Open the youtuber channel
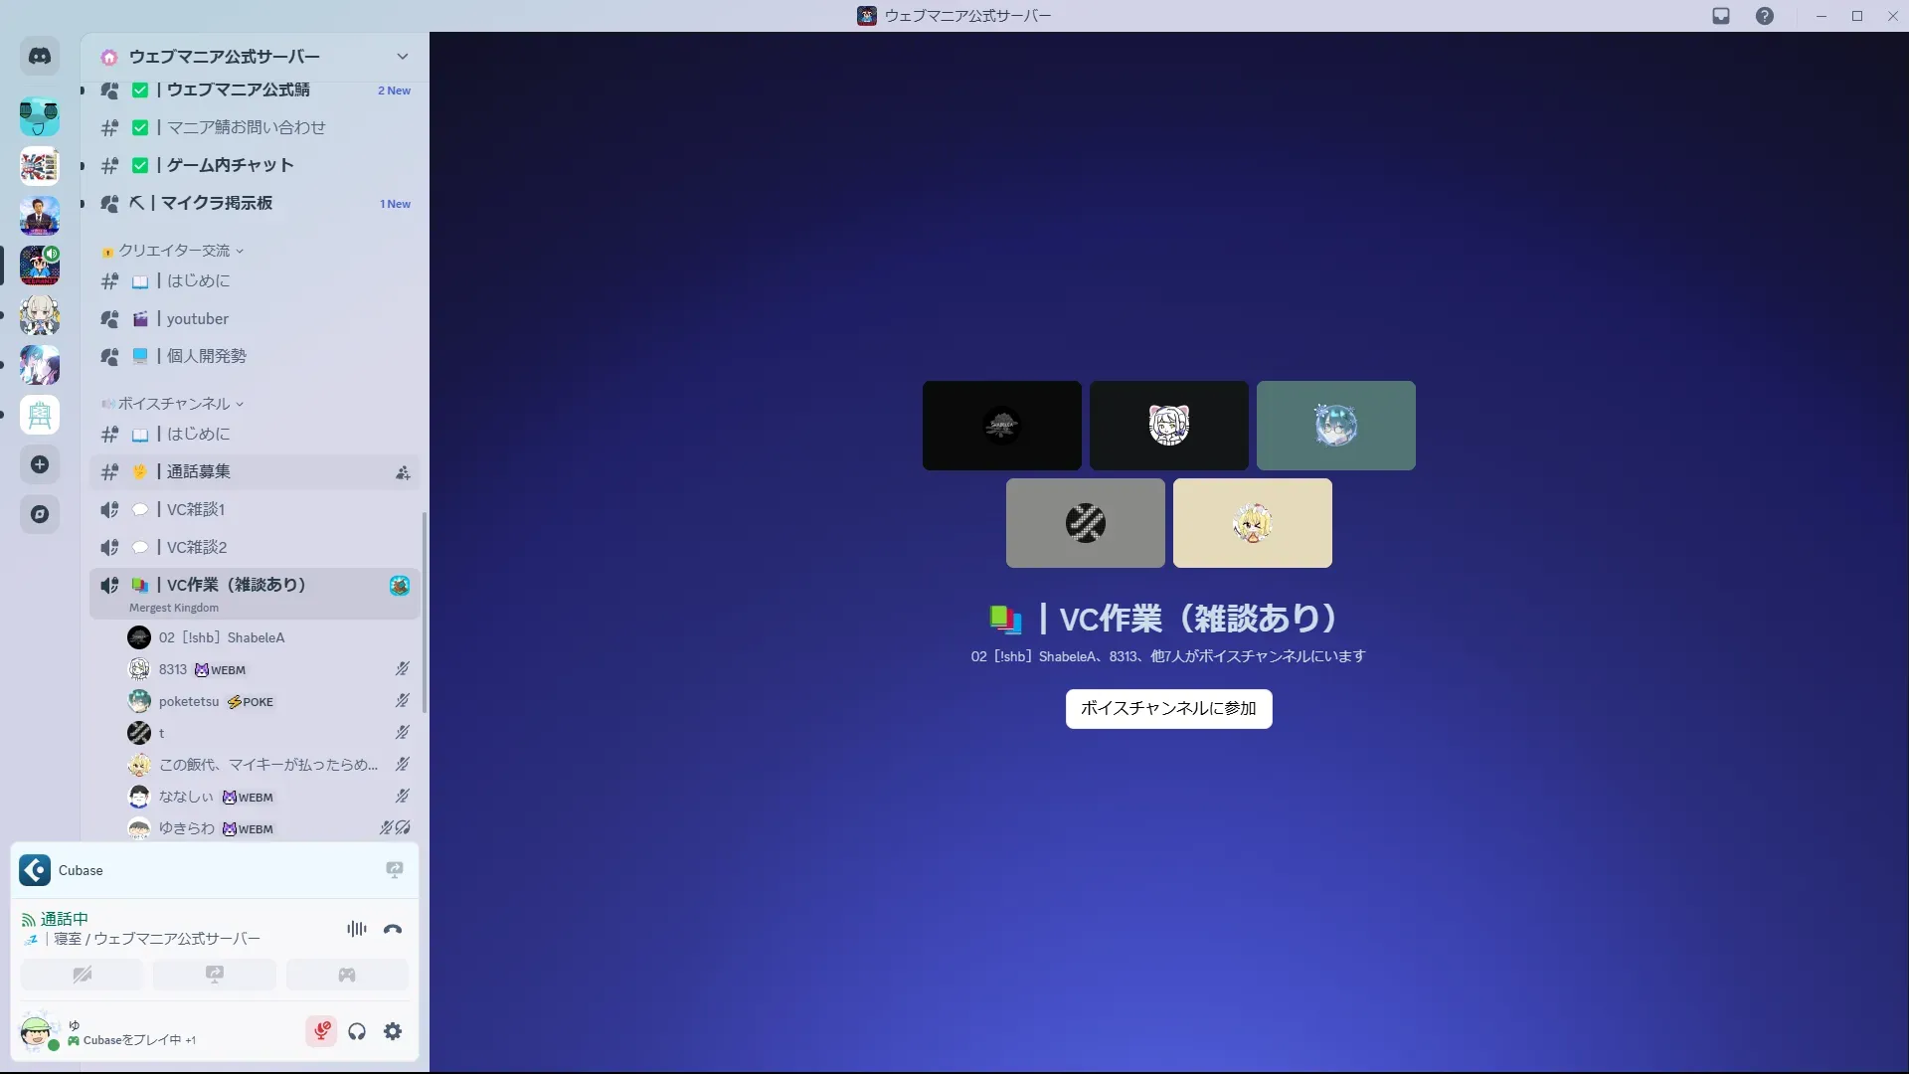The image size is (1909, 1074). pos(198,319)
